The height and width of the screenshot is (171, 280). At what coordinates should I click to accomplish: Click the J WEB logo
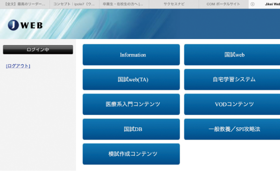pos(25,25)
